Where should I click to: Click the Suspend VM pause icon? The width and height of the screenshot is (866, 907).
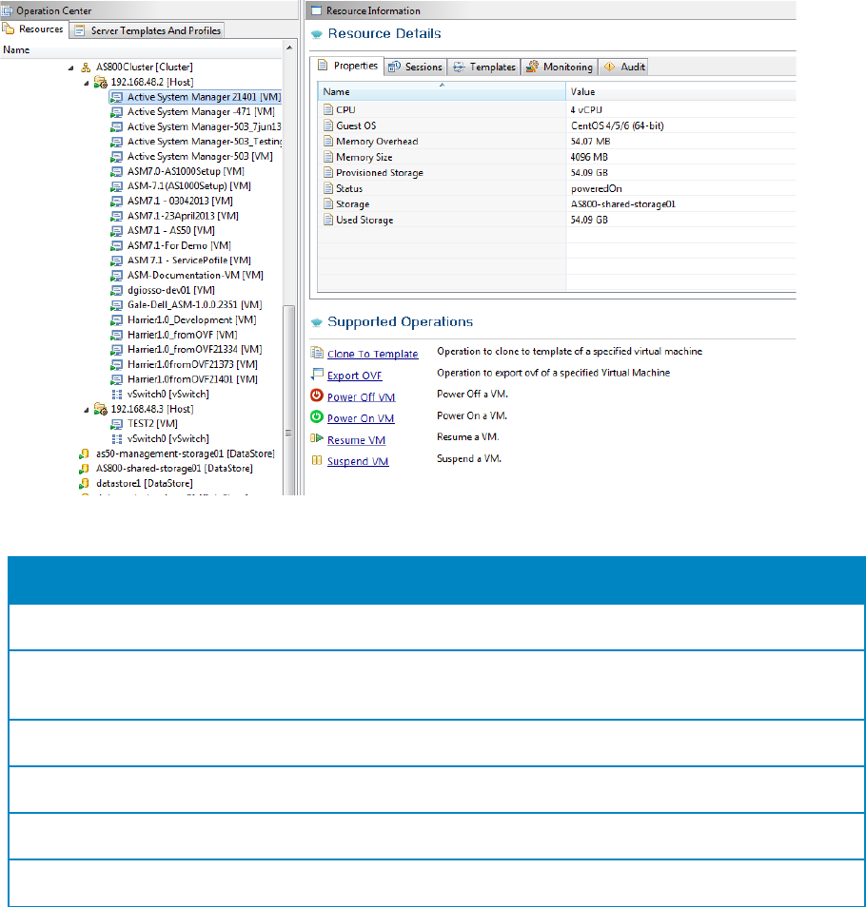(x=317, y=461)
